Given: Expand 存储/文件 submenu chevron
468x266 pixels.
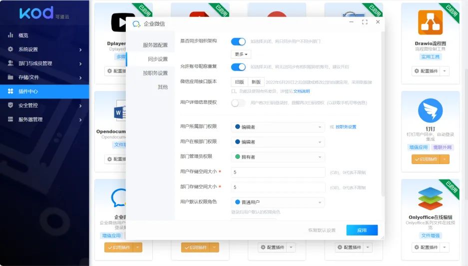Looking at the screenshot, I should click(80, 77).
